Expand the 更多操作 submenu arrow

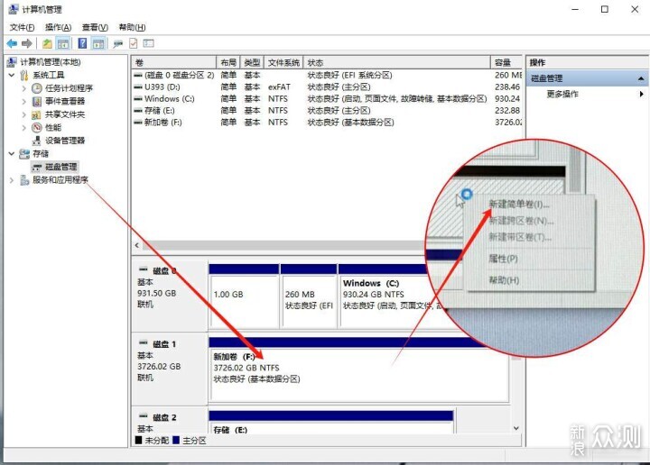(x=641, y=94)
